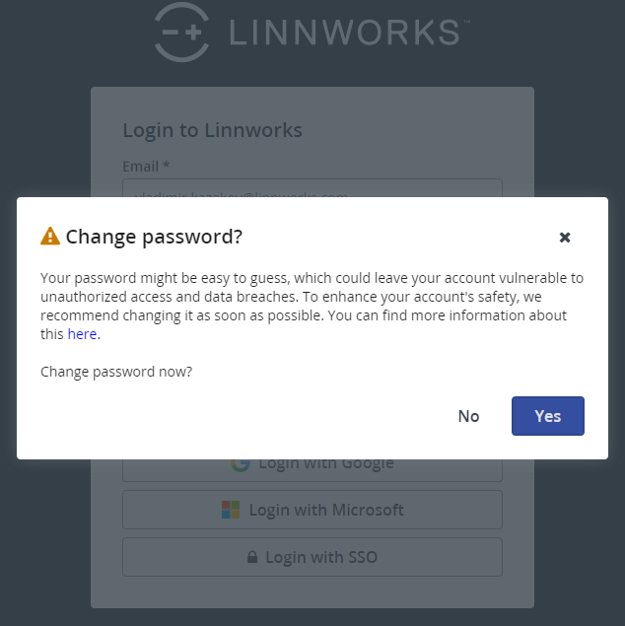
Task: Open the 'here' information link
Action: point(82,334)
